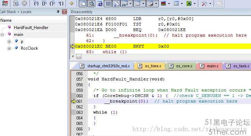Click the Disassembly horizontal scrollbar thumb

[79, 57]
